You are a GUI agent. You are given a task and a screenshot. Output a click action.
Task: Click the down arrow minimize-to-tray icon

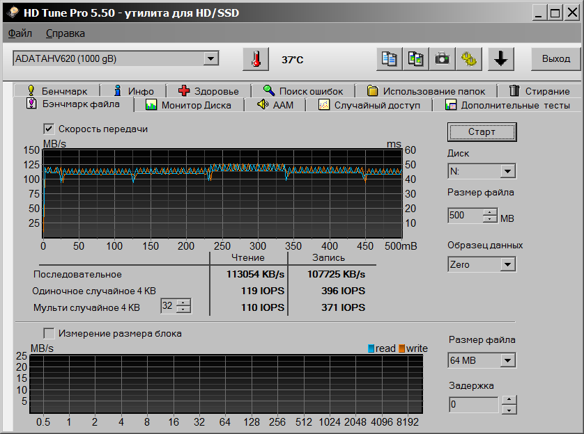(x=500, y=59)
